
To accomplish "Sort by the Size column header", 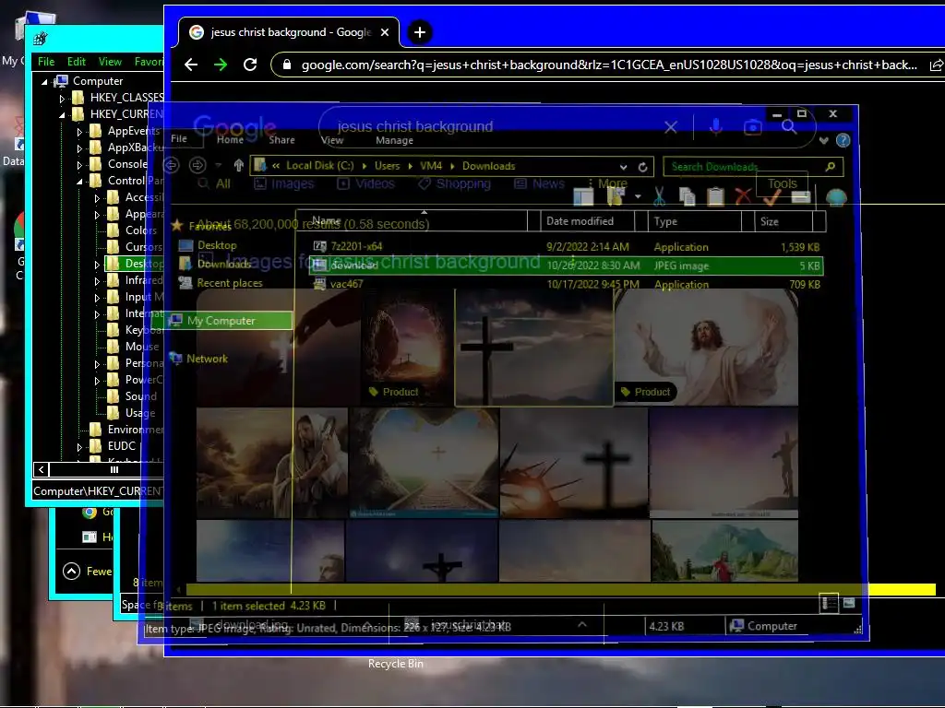I will tap(784, 221).
